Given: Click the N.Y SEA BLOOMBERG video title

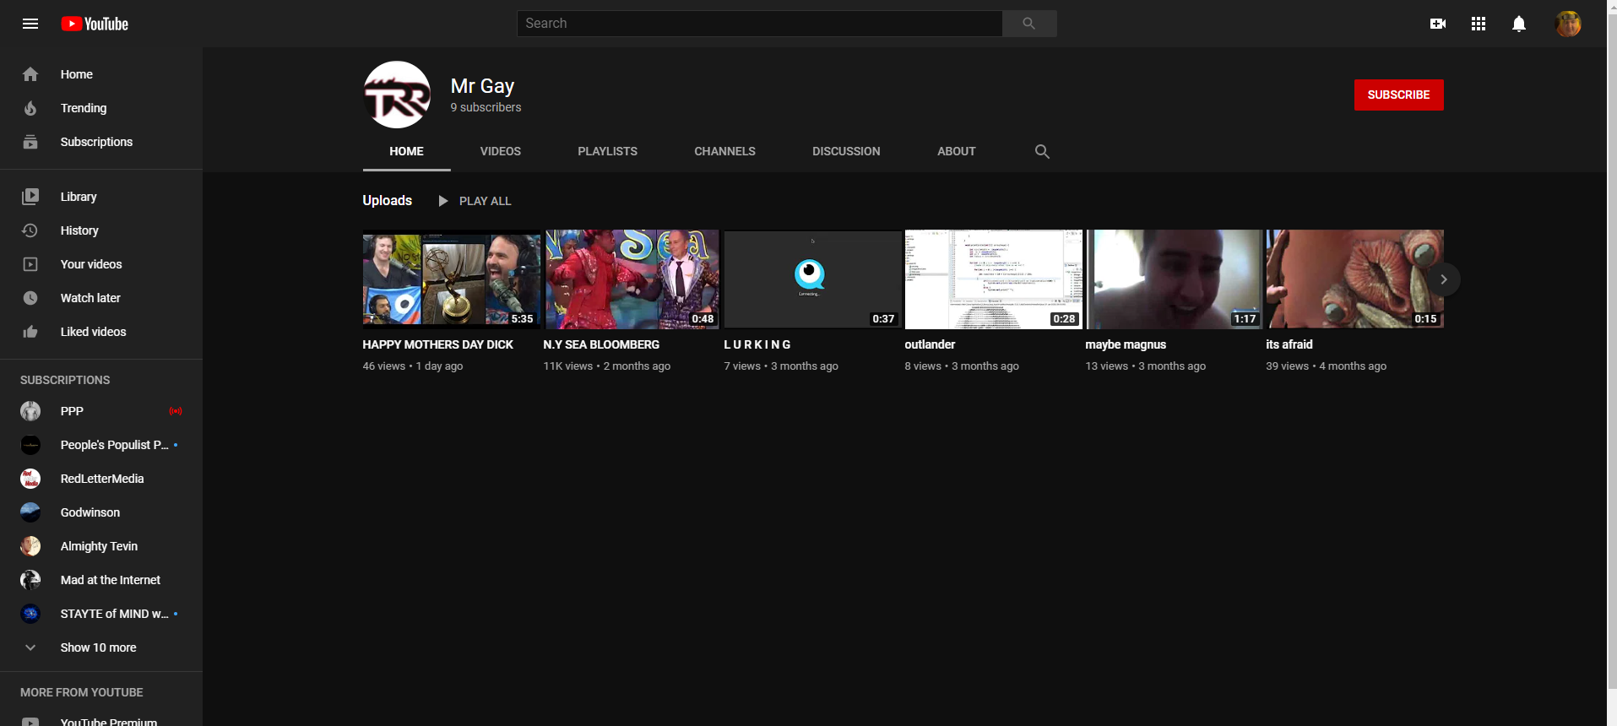Looking at the screenshot, I should tap(601, 344).
